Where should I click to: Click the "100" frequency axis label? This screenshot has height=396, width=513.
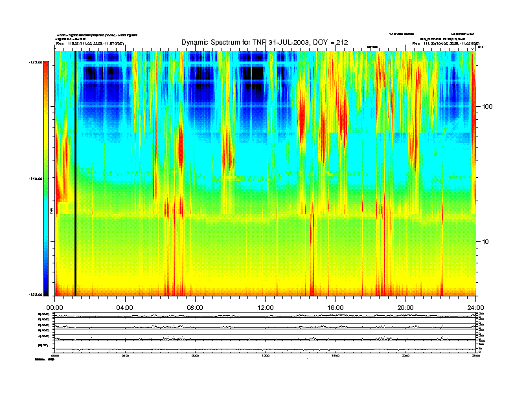tap(487, 107)
